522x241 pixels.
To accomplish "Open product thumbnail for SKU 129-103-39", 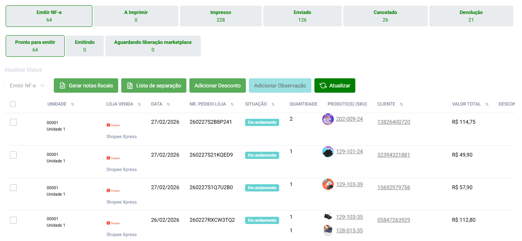I will (328, 184).
